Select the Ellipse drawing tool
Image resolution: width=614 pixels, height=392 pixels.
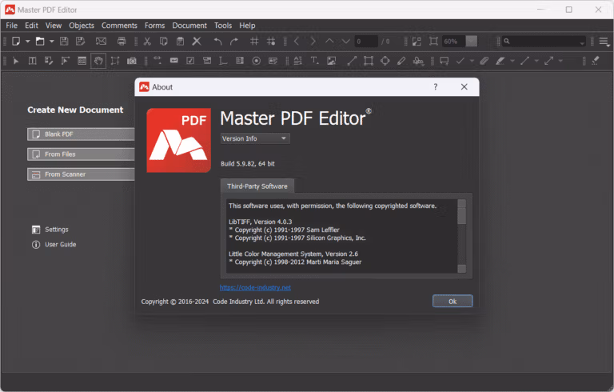385,61
